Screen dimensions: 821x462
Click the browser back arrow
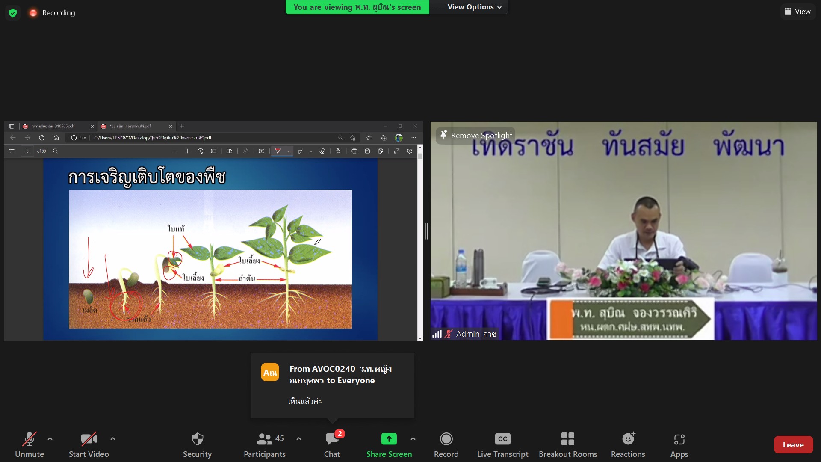click(13, 138)
